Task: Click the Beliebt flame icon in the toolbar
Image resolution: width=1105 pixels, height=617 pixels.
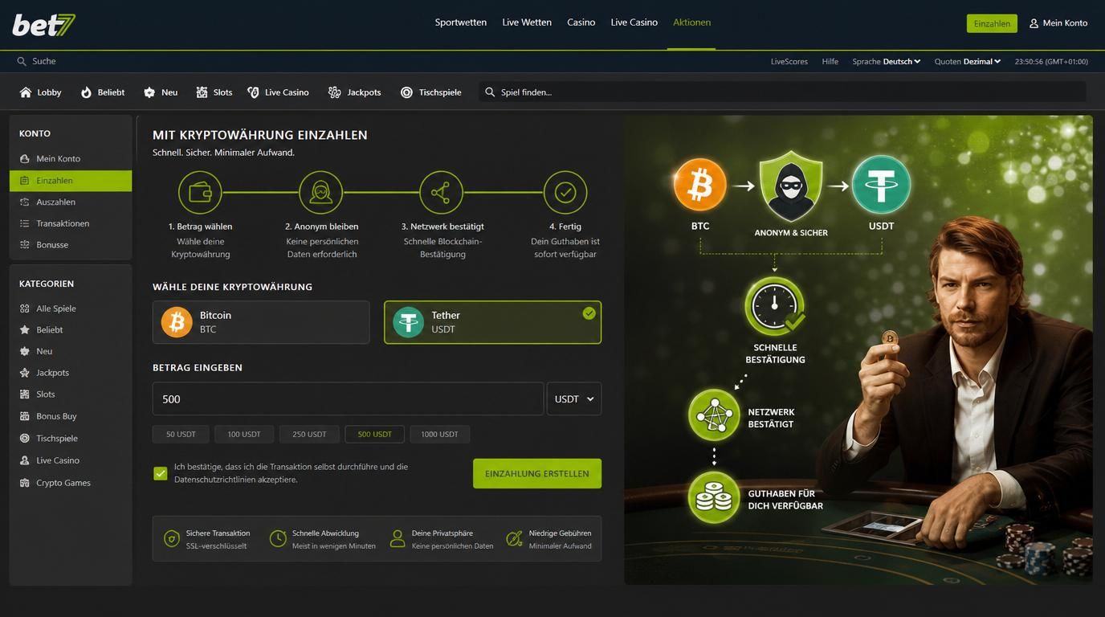Action: 86,92
